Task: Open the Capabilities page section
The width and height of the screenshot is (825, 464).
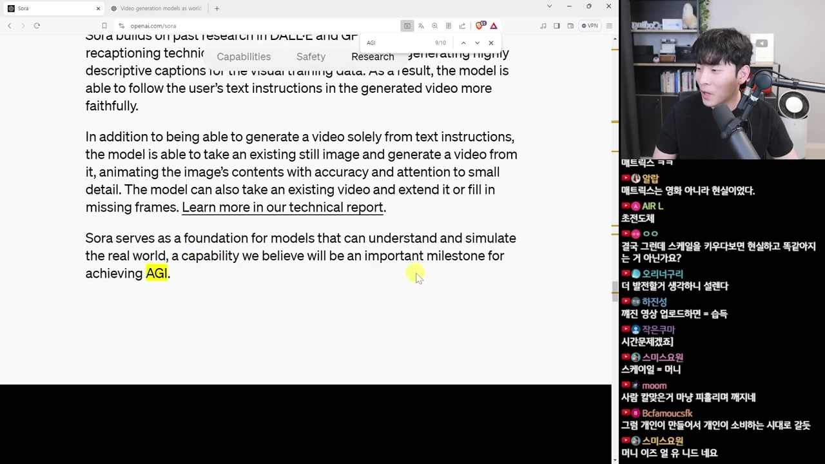Action: tap(244, 57)
